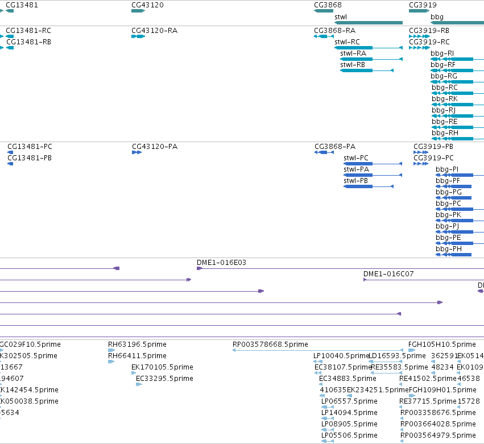Screen dimensions: 484x444
Task: Select transcript CG13481-RC
Action: click(28, 31)
